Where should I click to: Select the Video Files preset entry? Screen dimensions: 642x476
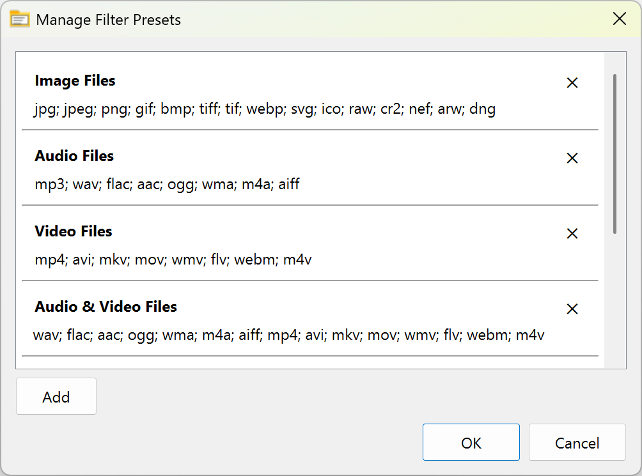(x=73, y=231)
